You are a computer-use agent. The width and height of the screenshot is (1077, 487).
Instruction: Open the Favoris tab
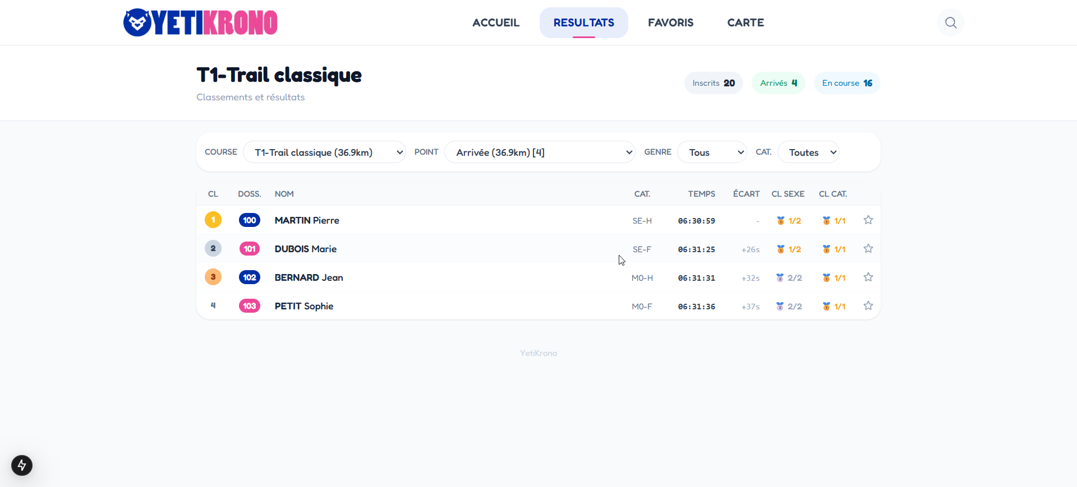point(670,23)
